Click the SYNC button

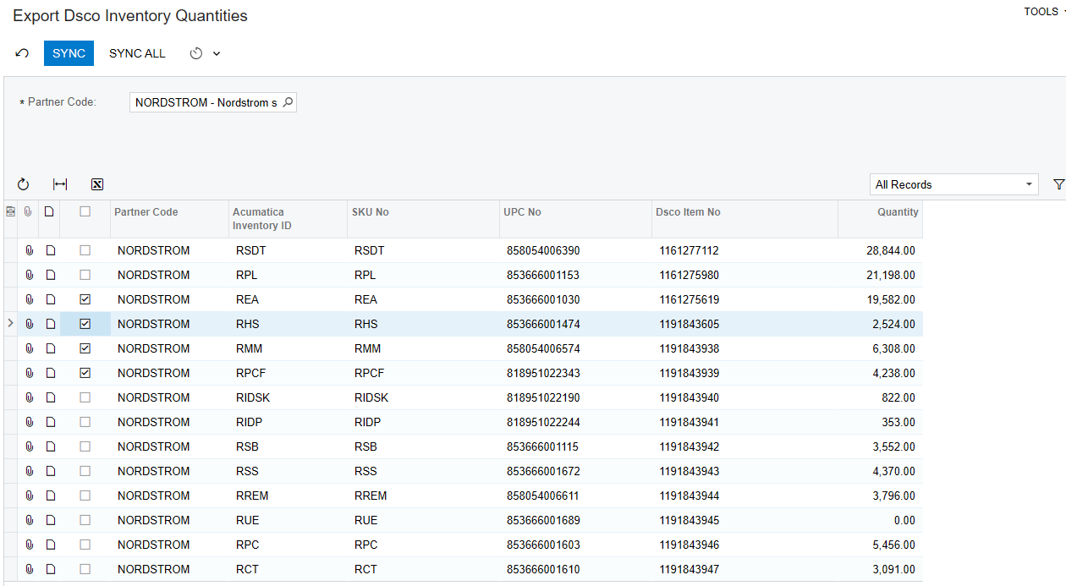[69, 53]
